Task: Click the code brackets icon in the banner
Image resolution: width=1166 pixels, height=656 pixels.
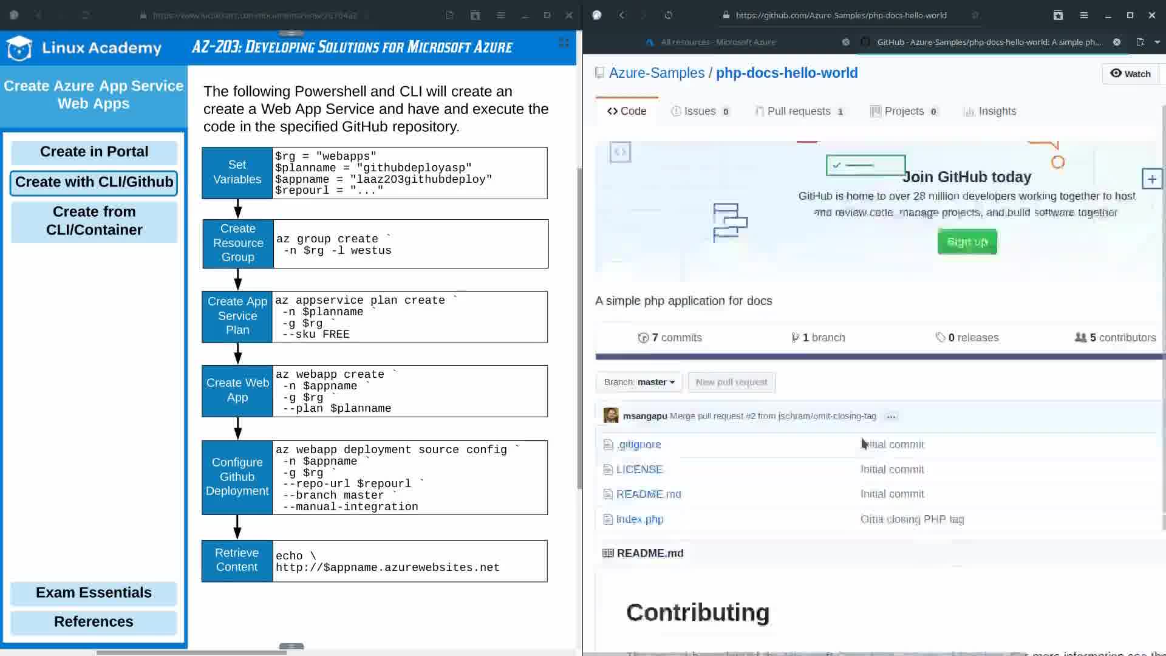Action: click(620, 152)
